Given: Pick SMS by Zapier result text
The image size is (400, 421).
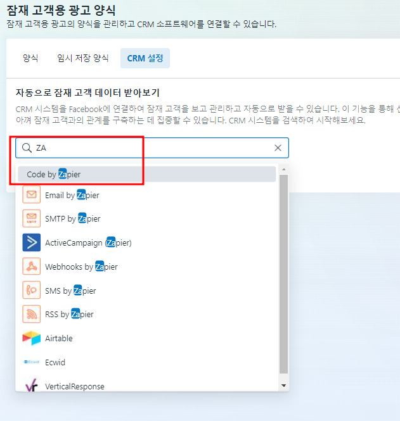Looking at the screenshot, I should click(x=70, y=291).
